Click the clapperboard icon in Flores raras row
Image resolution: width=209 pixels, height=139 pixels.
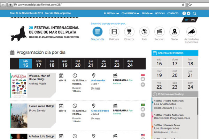115,106
